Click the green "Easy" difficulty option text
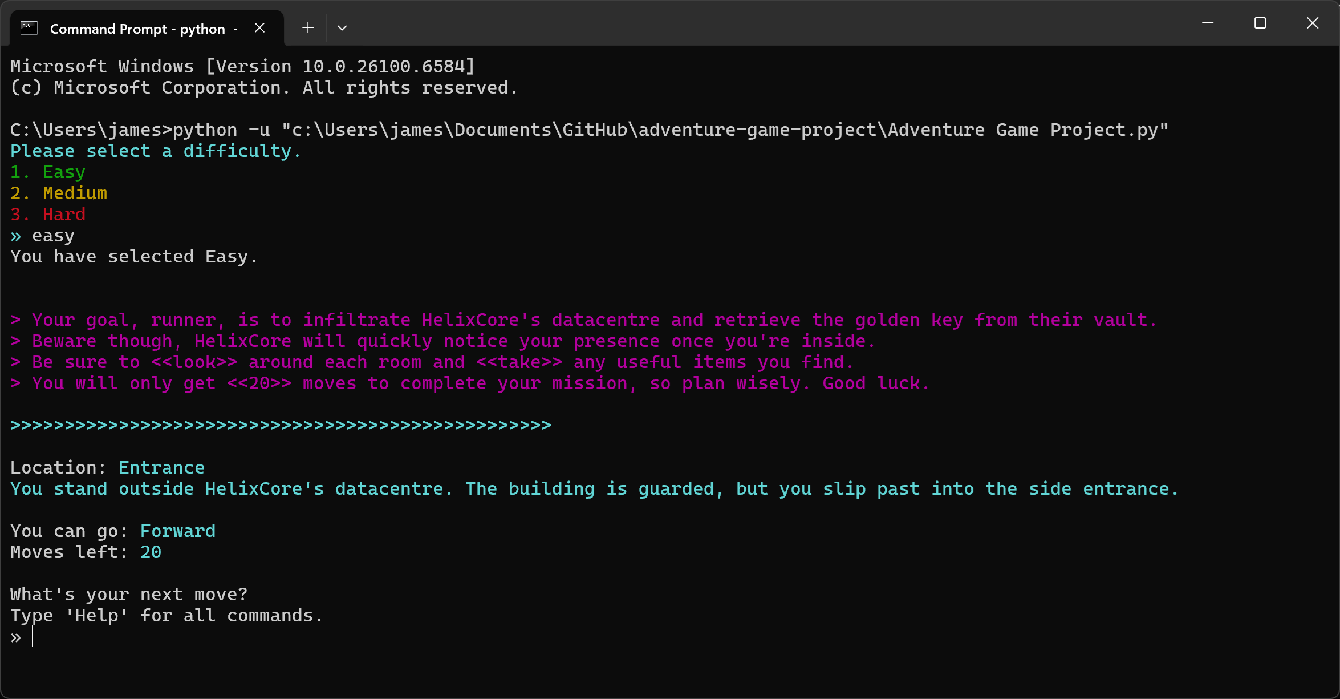The height and width of the screenshot is (699, 1340). [x=64, y=172]
